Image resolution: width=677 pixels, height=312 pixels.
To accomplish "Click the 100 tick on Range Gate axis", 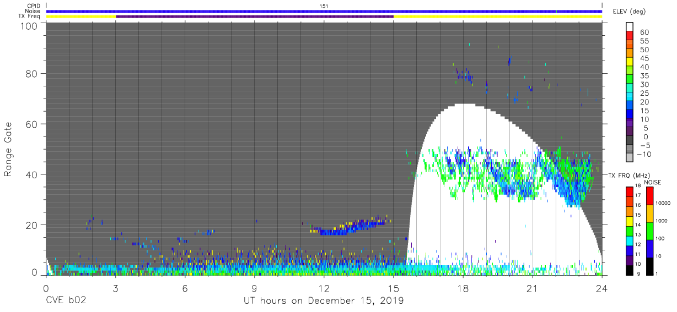I will coord(29,26).
